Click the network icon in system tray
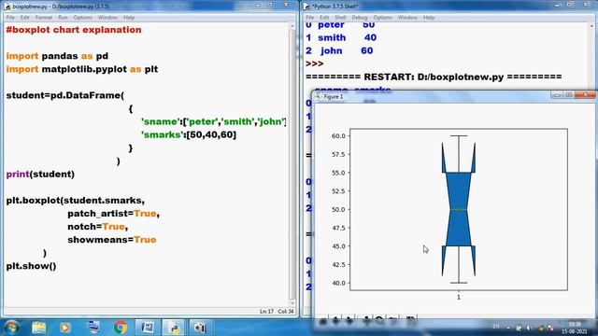 click(519, 328)
